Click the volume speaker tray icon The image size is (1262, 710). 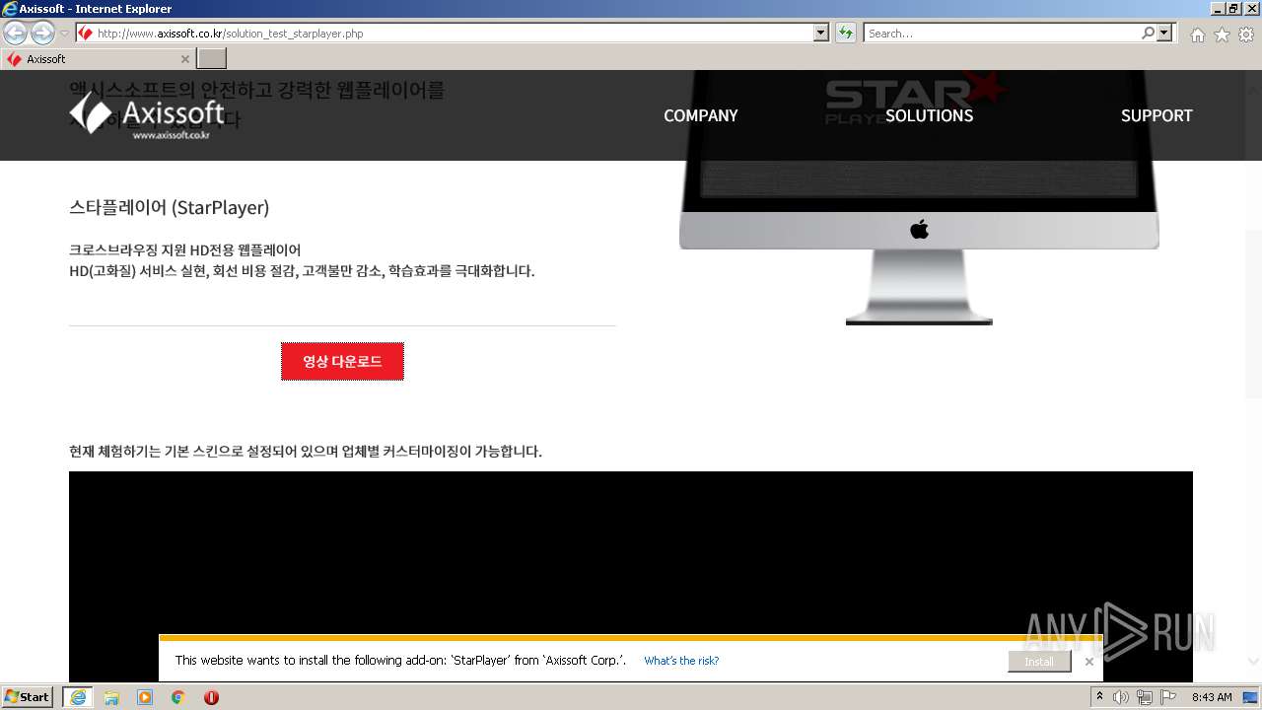click(x=1120, y=697)
